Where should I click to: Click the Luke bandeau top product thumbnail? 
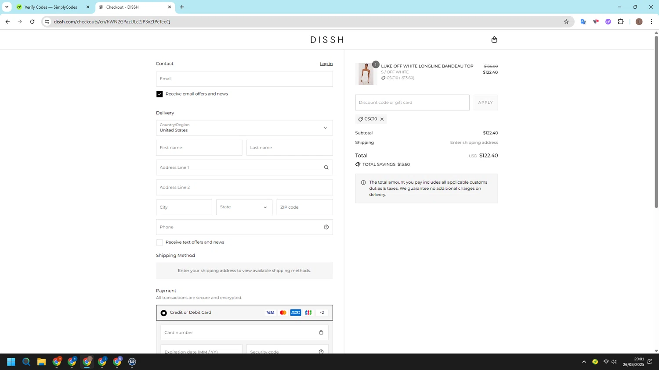pyautogui.click(x=366, y=74)
